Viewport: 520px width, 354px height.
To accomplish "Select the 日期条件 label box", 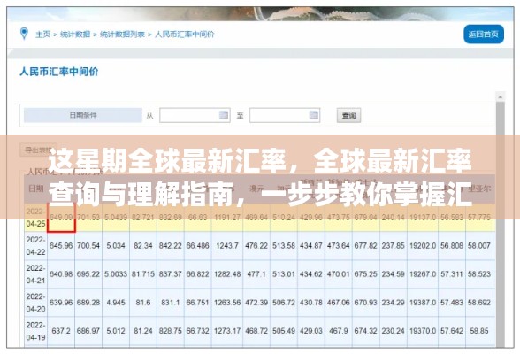I will point(83,115).
